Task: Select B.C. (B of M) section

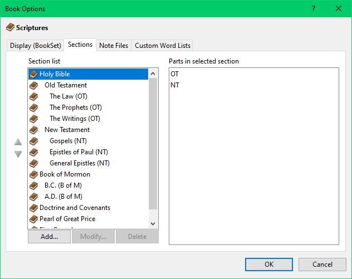Action: coord(88,185)
